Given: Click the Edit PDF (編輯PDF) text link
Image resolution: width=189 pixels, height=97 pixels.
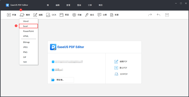Looking at the screenshot, I should (x=123, y=61).
